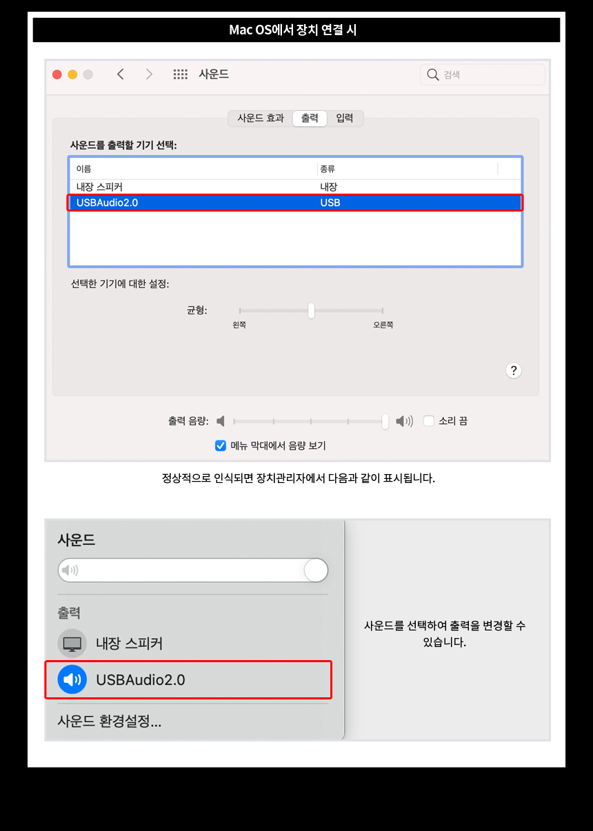This screenshot has width=593, height=831.
Task: Click the high volume speaker icon
Action: click(404, 421)
